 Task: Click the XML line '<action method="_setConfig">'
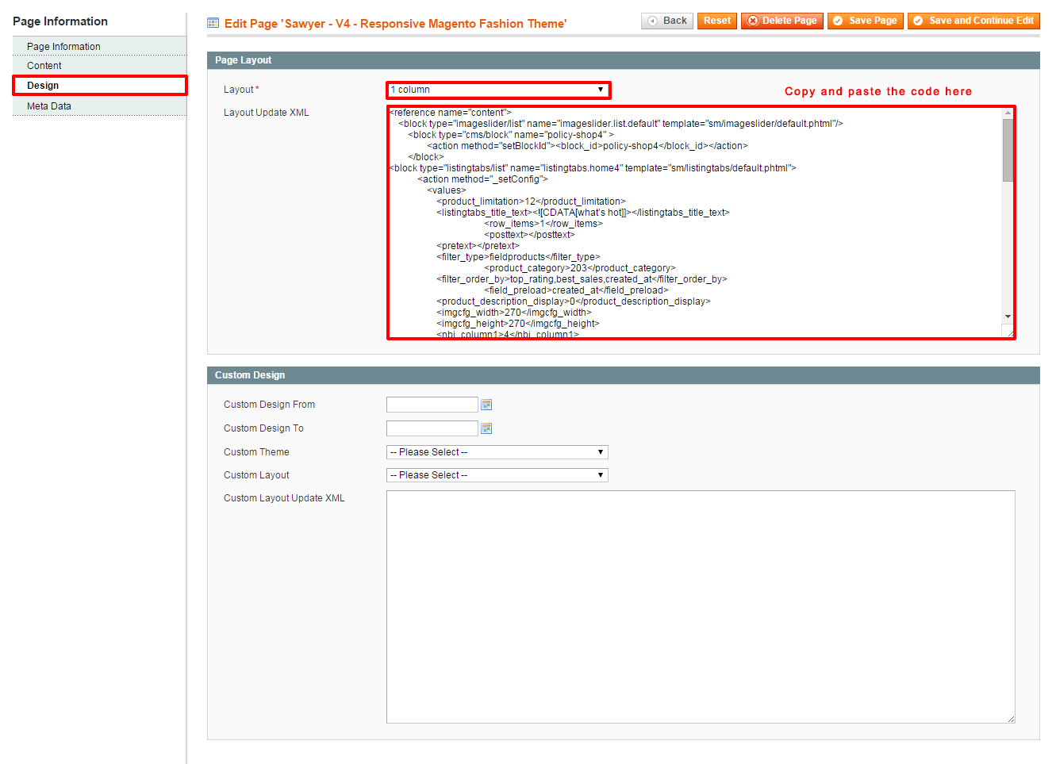[482, 179]
